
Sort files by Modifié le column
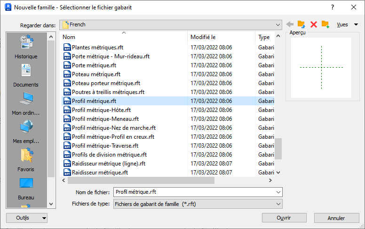[x=221, y=37]
